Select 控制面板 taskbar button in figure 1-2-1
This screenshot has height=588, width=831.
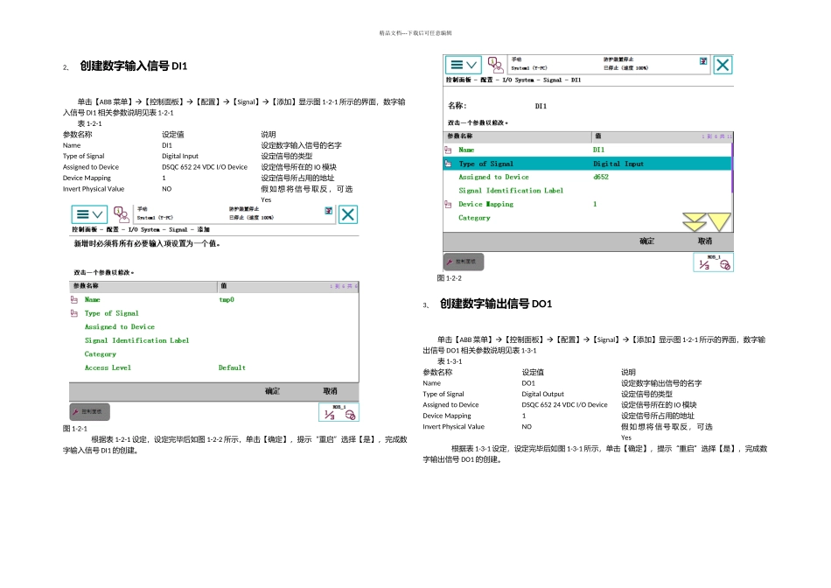click(x=89, y=411)
